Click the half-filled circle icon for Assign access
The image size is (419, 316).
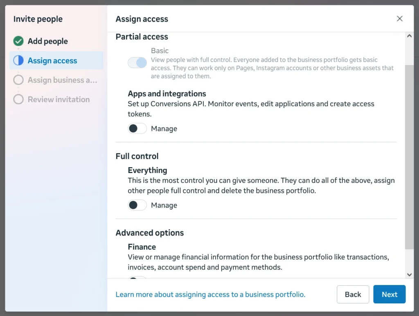18,61
